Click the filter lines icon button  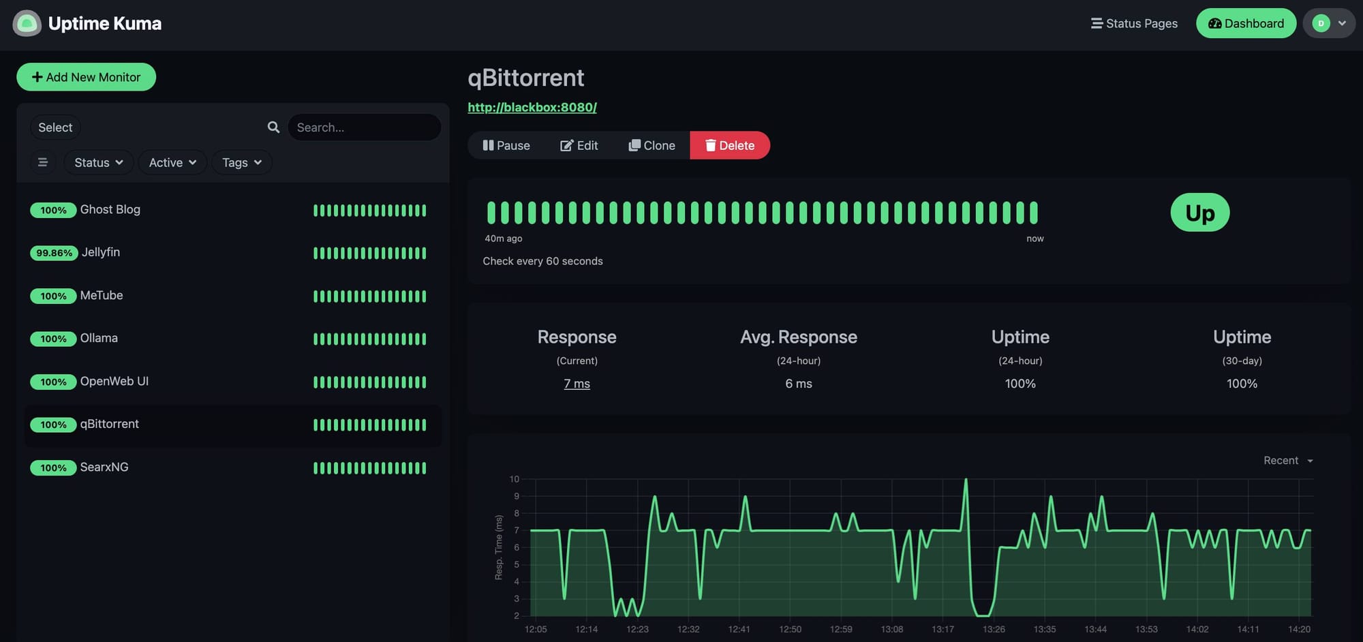point(43,162)
